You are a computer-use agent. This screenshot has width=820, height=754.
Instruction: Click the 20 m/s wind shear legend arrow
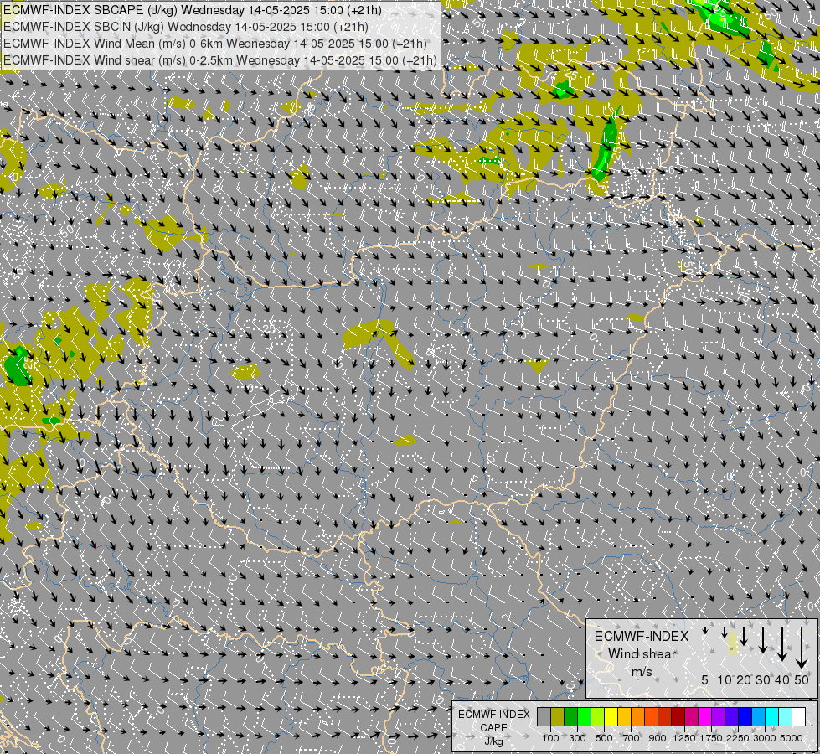click(x=744, y=636)
